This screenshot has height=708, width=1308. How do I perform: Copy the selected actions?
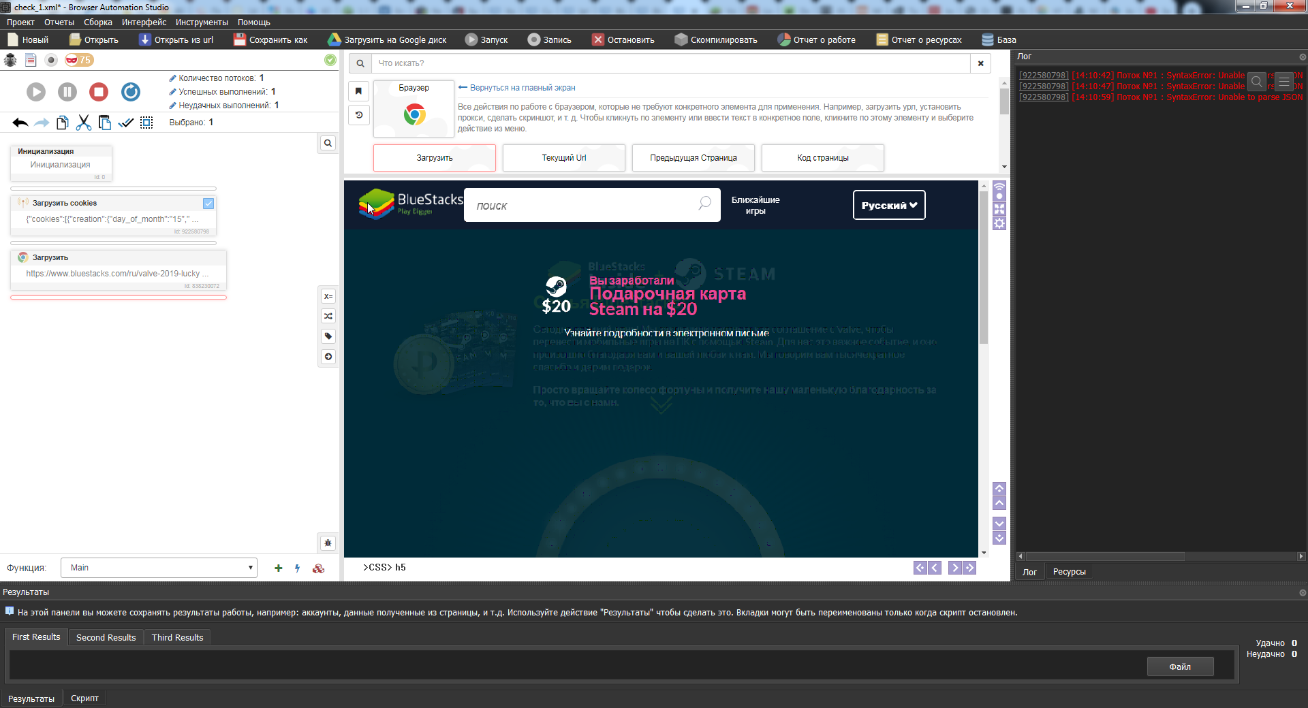(63, 123)
